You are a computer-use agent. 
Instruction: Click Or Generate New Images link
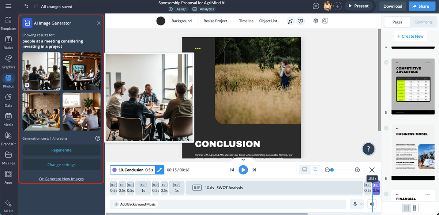click(x=61, y=179)
